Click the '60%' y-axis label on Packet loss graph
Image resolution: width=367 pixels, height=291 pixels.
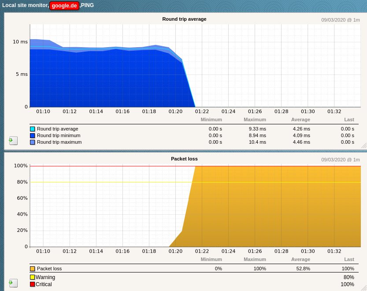(x=22, y=198)
